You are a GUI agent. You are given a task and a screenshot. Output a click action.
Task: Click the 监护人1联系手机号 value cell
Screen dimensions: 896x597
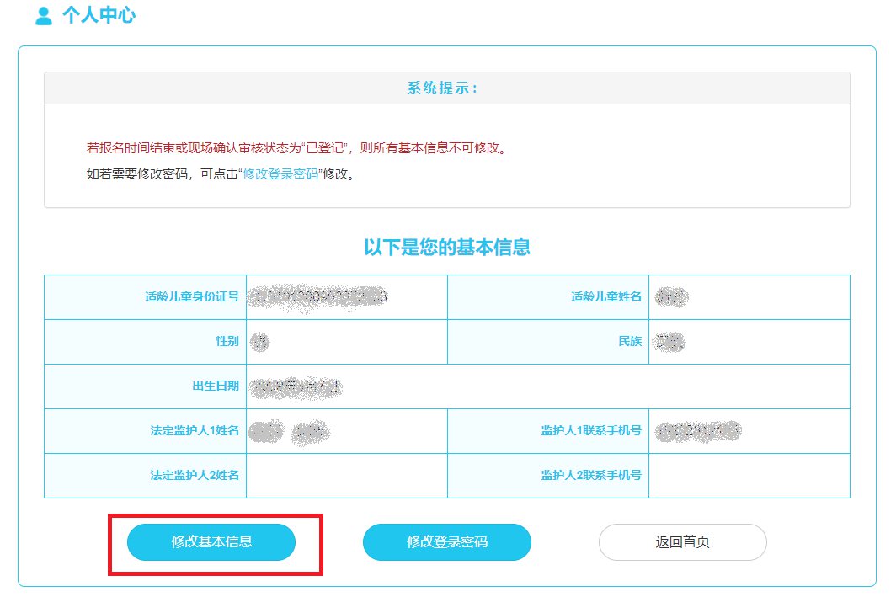tap(749, 430)
